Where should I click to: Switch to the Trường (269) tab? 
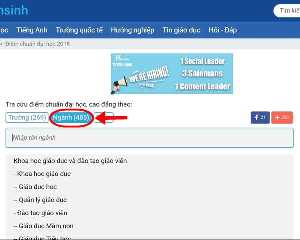[x=26, y=118]
